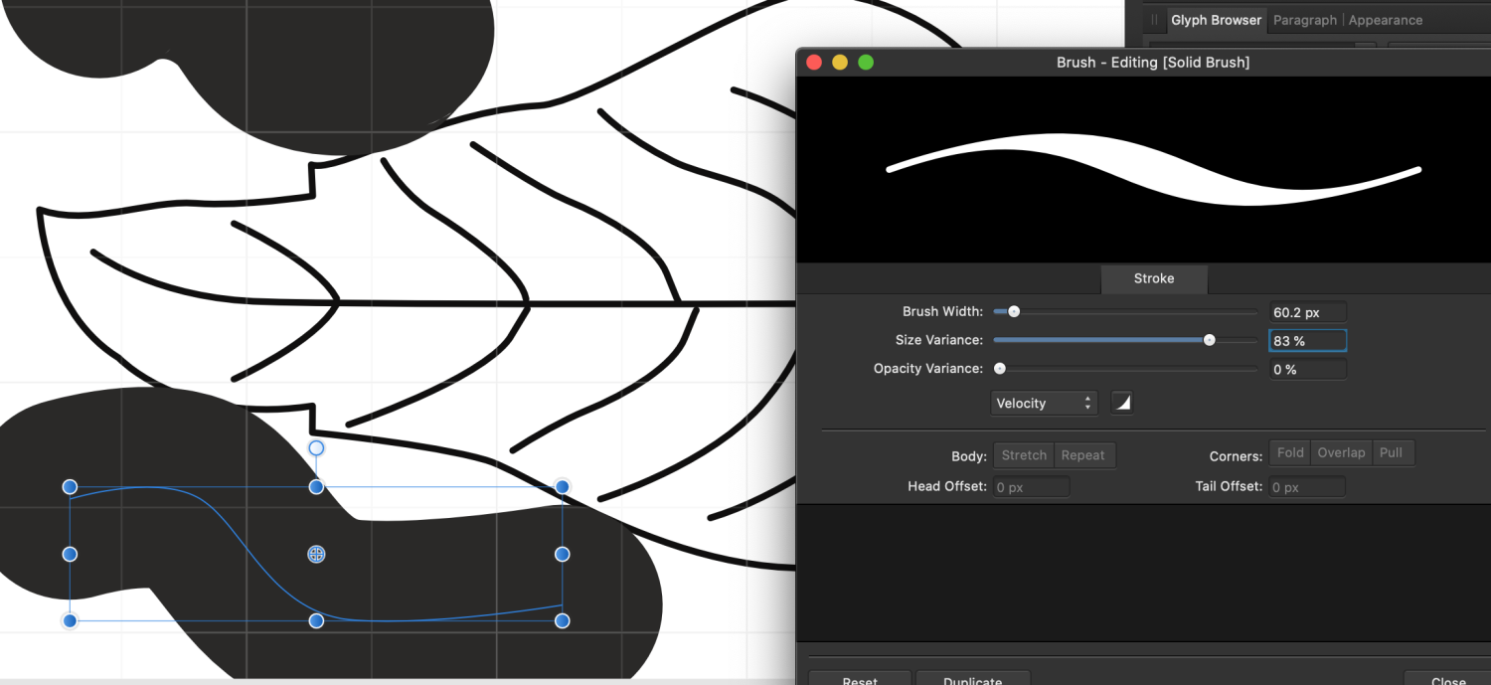1491x685 pixels.
Task: Click the Size Variance slider handle
Action: coord(1209,340)
